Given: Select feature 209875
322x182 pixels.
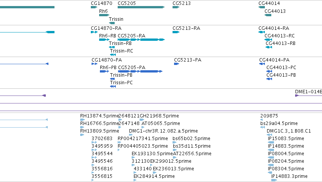Looking at the screenshot, I should pyautogui.click(x=269, y=116).
